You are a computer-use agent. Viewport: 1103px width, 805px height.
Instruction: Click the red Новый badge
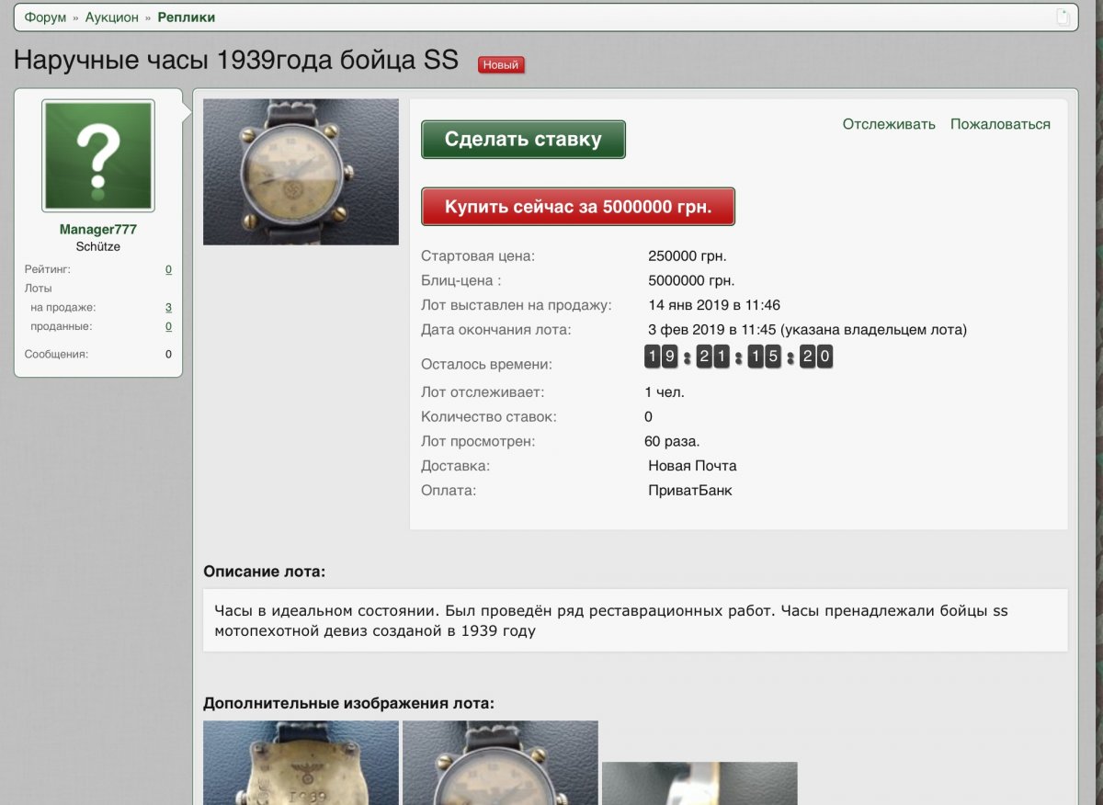(501, 65)
